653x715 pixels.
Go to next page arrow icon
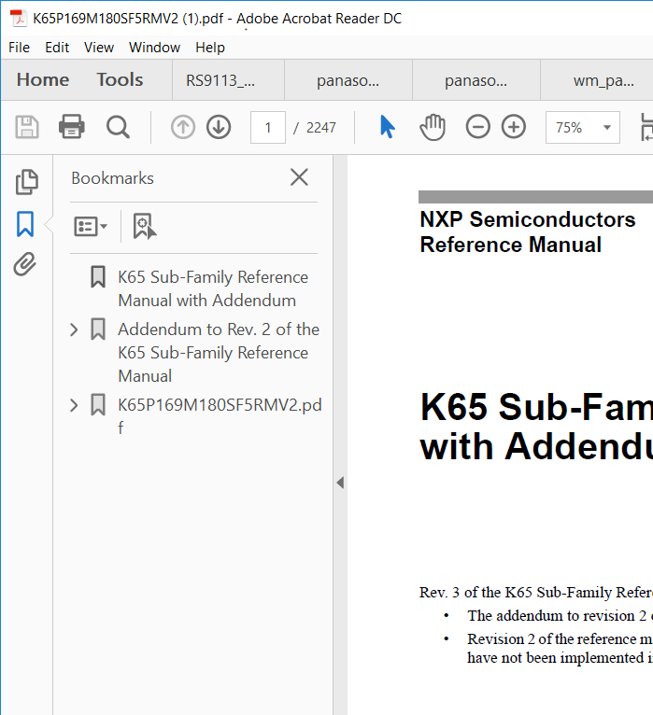tap(219, 127)
